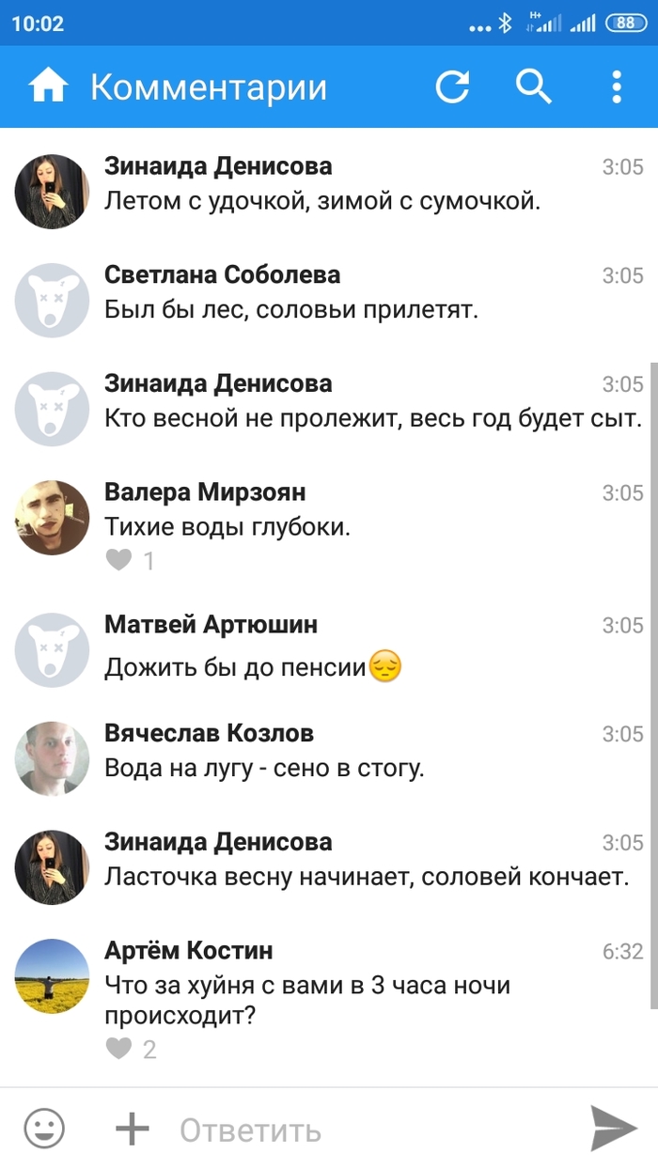
Task: Open emoji picker smiley icon
Action: coord(44,1128)
